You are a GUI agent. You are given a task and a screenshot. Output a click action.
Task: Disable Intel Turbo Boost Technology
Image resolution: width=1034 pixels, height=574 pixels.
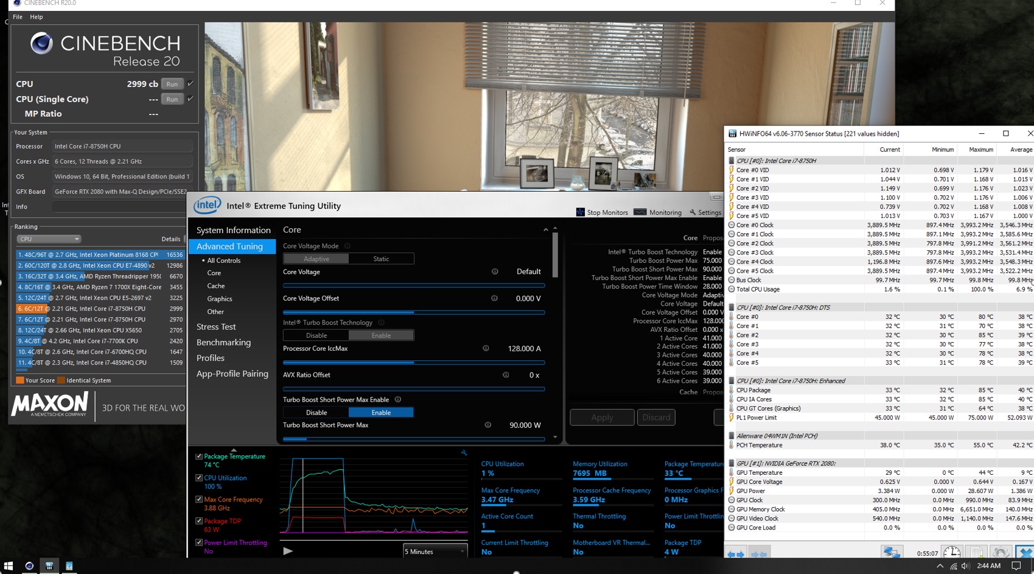coord(316,335)
